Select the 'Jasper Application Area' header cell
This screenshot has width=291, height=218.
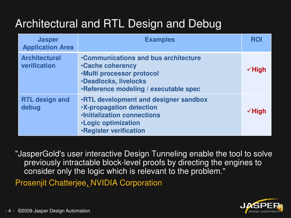click(48, 43)
